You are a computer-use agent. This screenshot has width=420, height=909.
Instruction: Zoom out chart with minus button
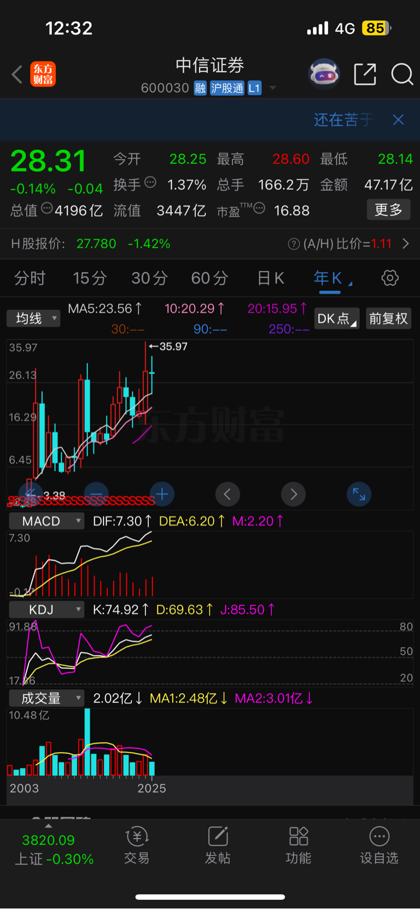(96, 495)
